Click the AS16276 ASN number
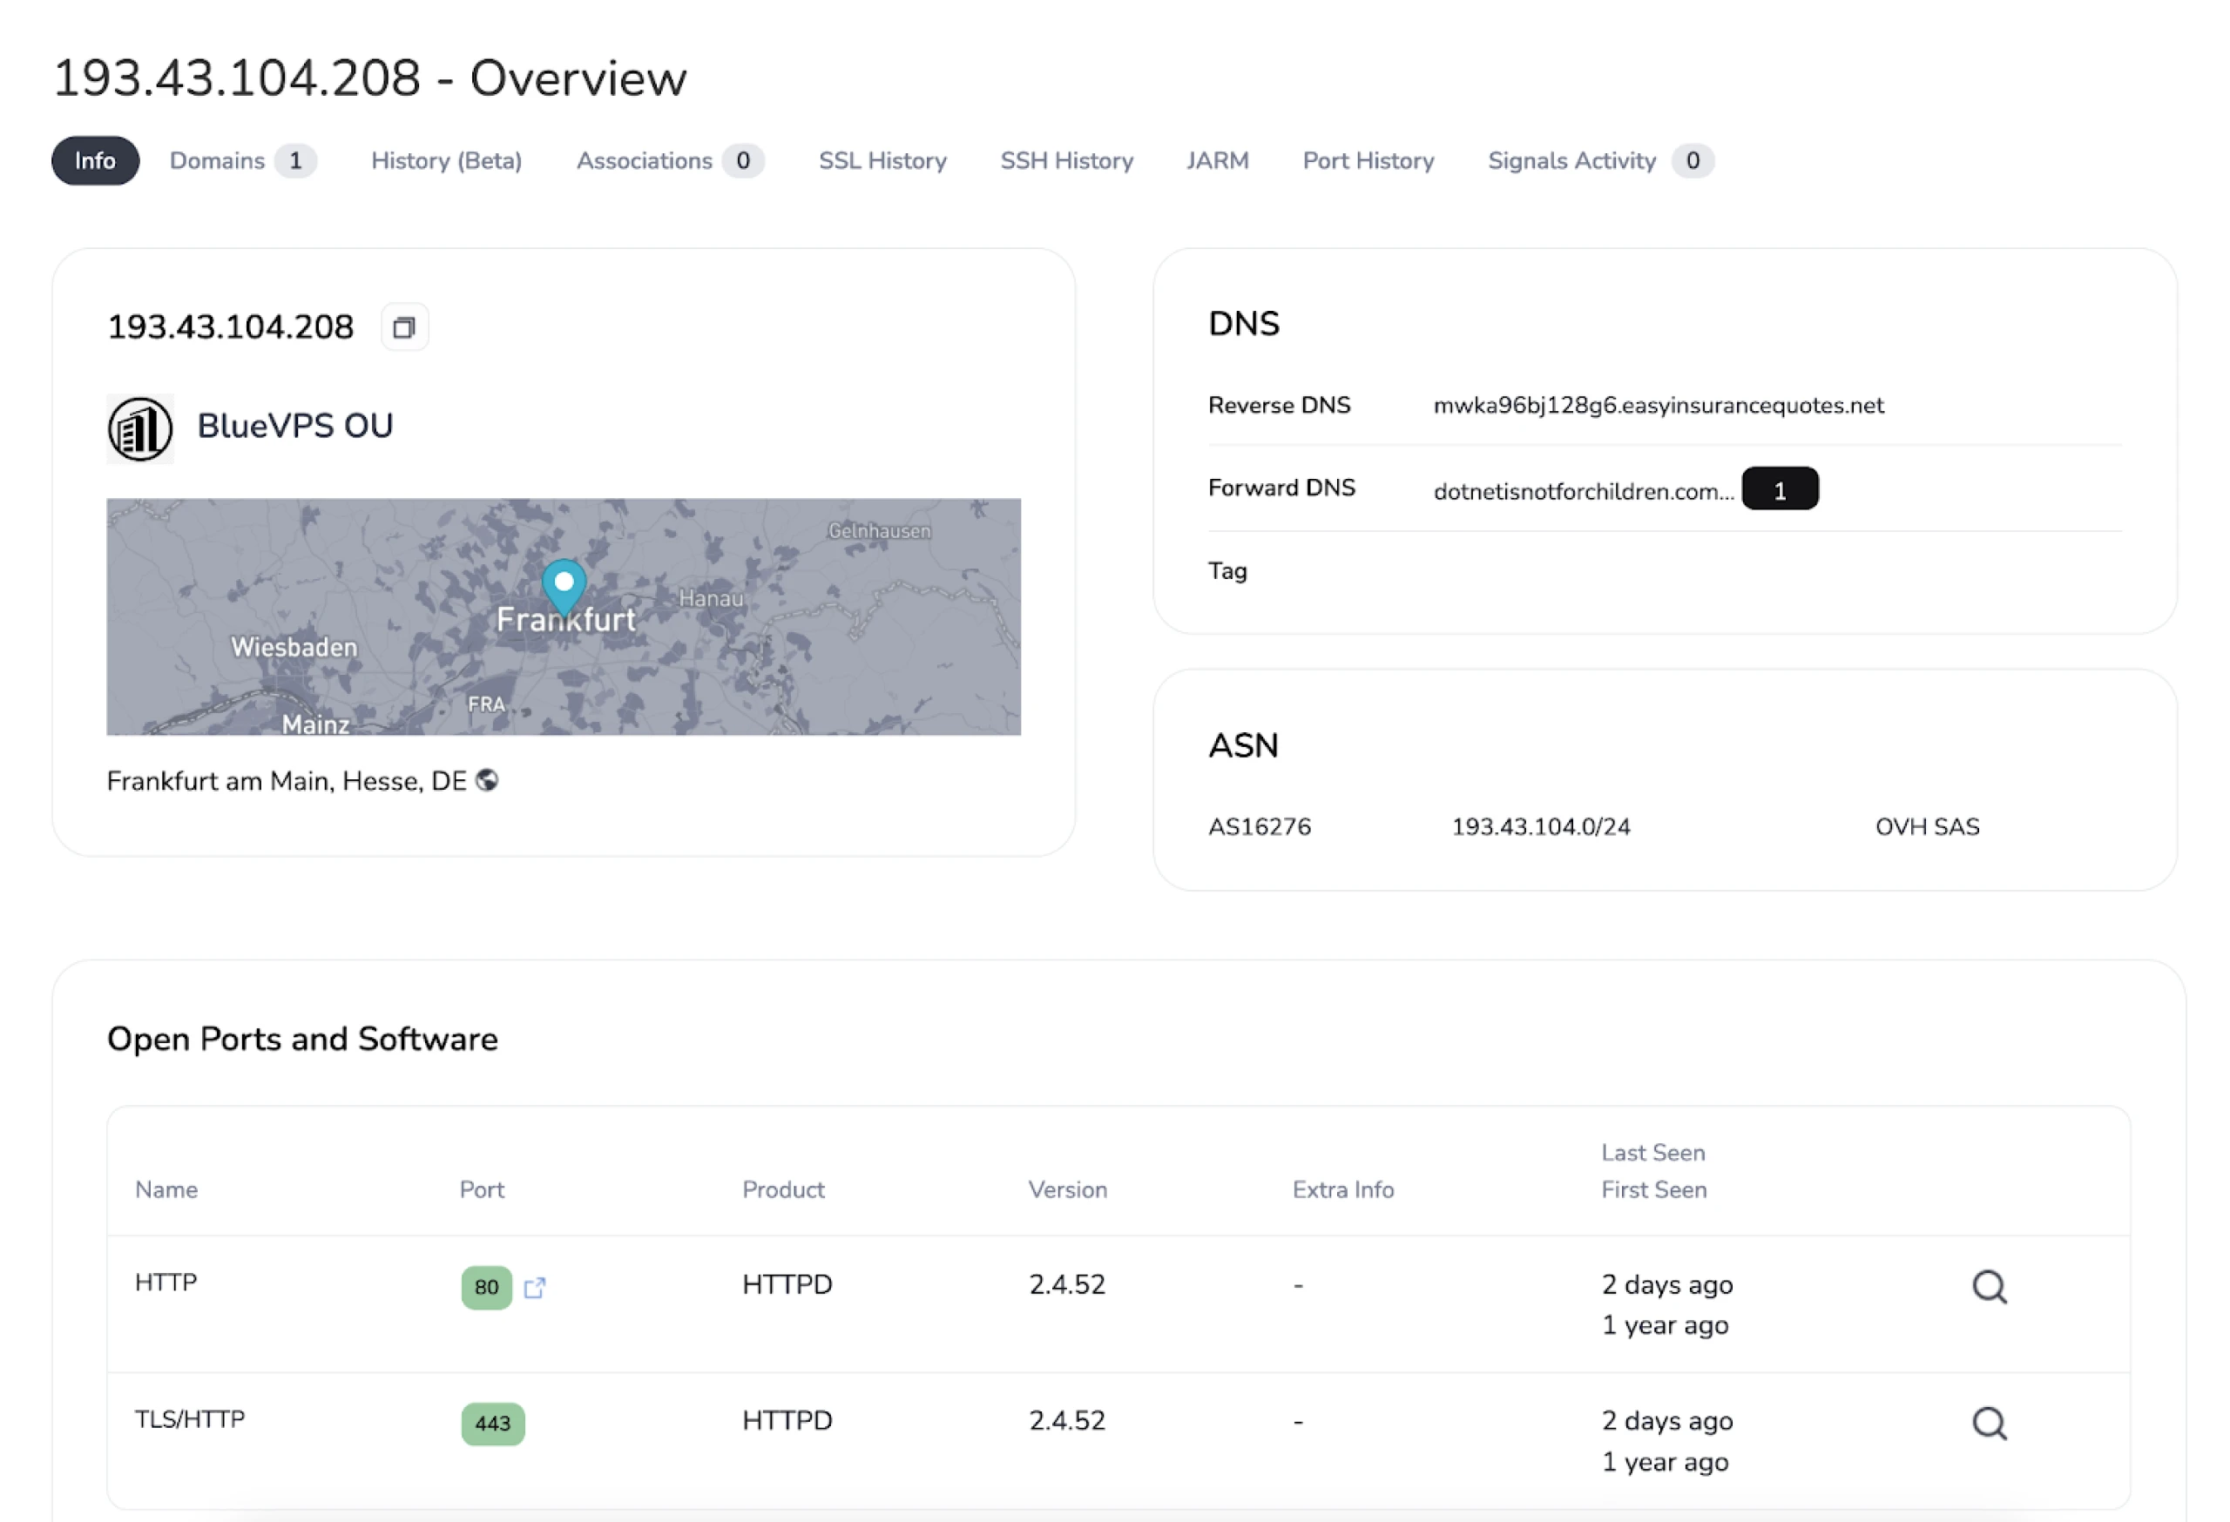The image size is (2230, 1522). click(1259, 826)
